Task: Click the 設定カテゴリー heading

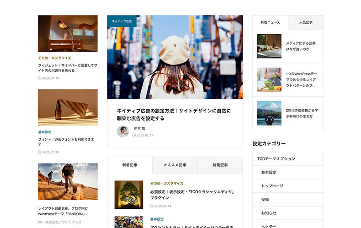Action: tap(269, 144)
